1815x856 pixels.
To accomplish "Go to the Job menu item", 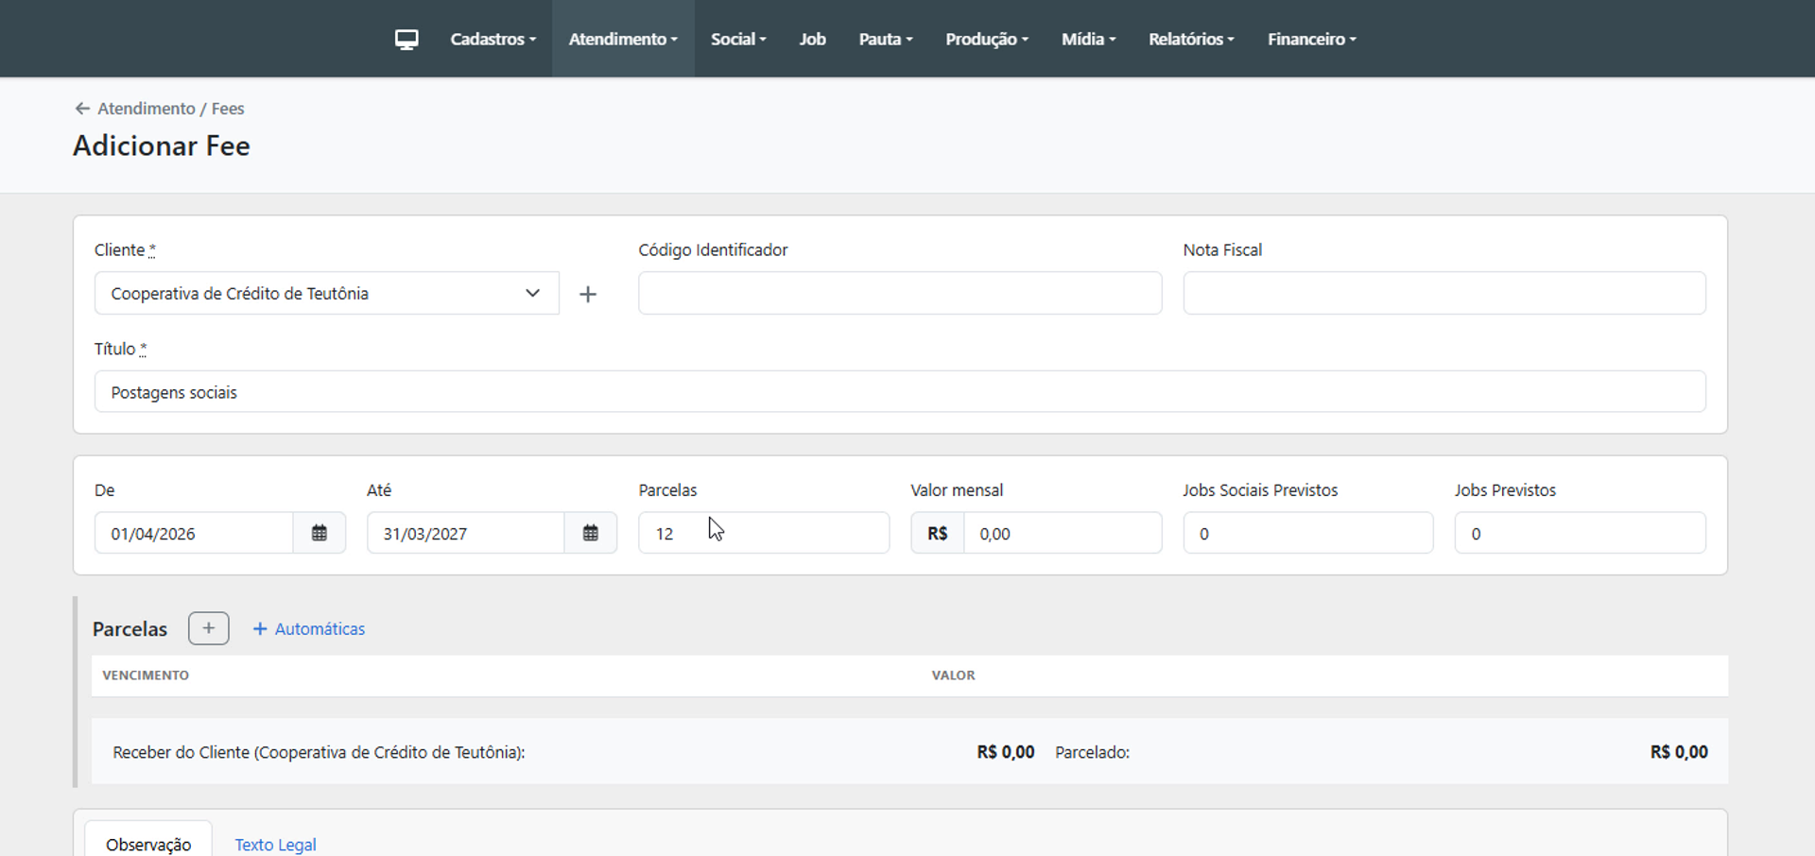I will point(812,39).
